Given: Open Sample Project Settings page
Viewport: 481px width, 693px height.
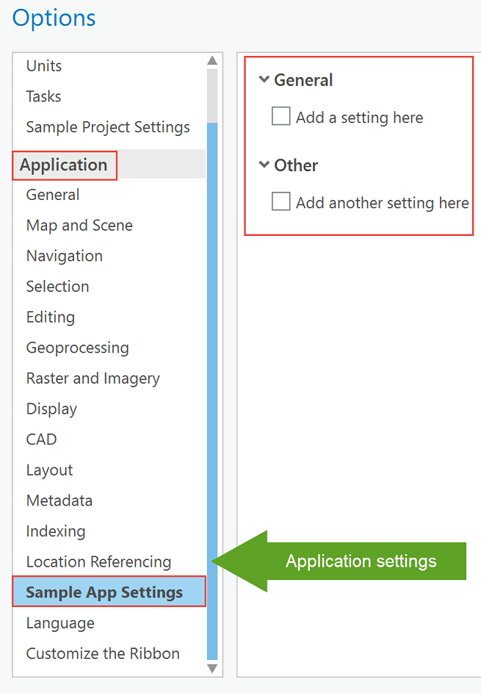Looking at the screenshot, I should (x=108, y=127).
